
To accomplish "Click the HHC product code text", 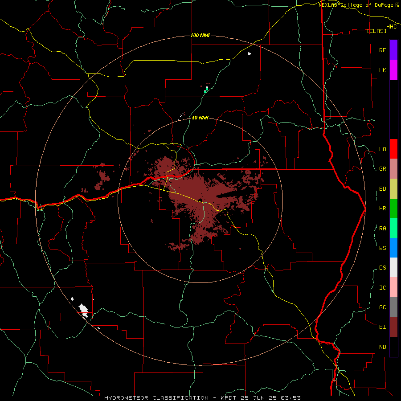I will point(391,27).
